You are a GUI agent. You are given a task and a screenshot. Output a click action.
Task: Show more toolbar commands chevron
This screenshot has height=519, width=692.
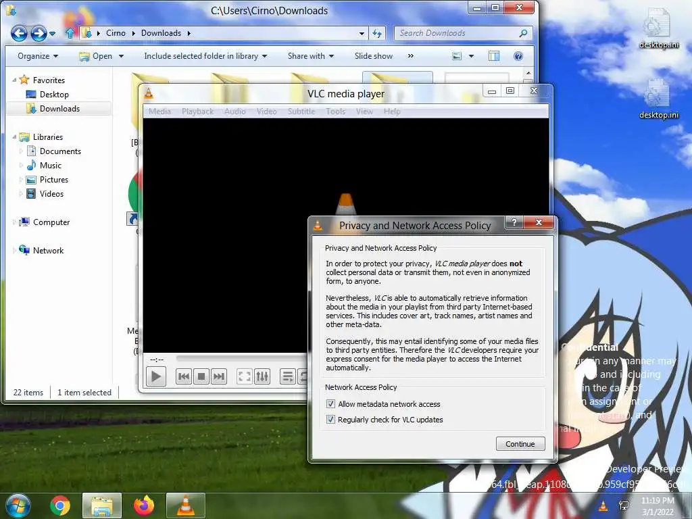pos(411,56)
